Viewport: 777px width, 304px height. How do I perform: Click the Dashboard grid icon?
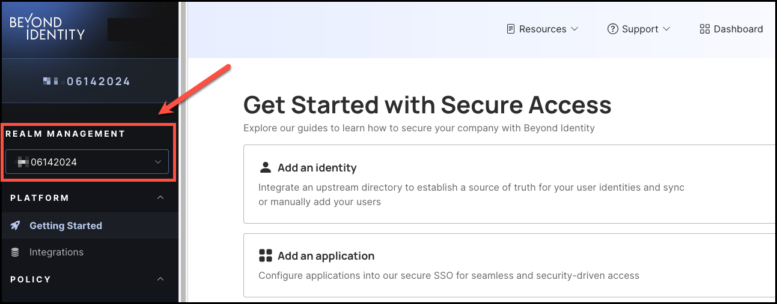pos(705,29)
